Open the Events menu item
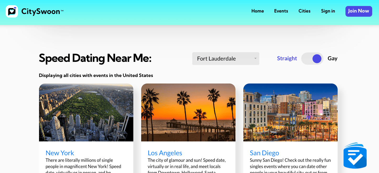Screen dimensions: 379x173 [281, 11]
